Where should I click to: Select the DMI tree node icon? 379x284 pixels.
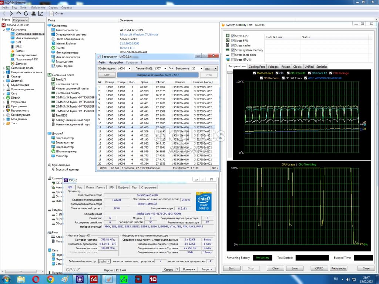pos(13,42)
